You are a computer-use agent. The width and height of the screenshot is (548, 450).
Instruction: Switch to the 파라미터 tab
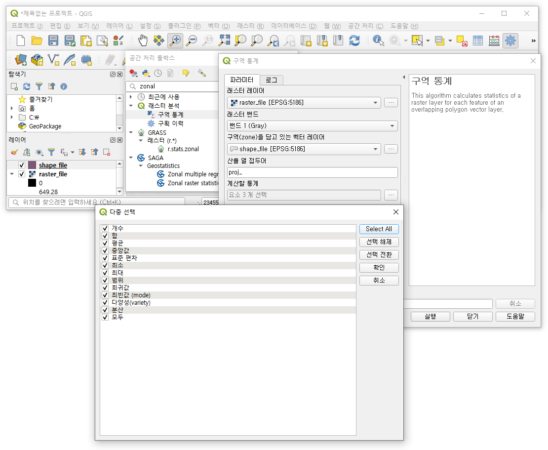pyautogui.click(x=241, y=80)
